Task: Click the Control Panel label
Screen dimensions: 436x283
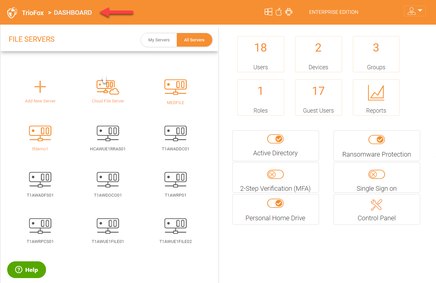Action: point(377,218)
